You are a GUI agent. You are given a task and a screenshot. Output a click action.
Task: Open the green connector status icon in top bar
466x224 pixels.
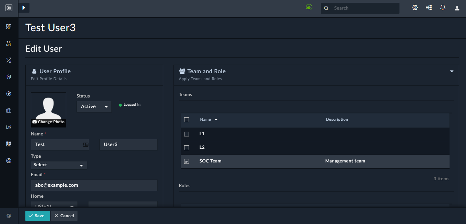309,7
